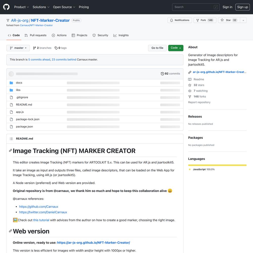This screenshot has height=253, width=253.
Task: Click the GitHub logo icon
Action: (x=6, y=7)
